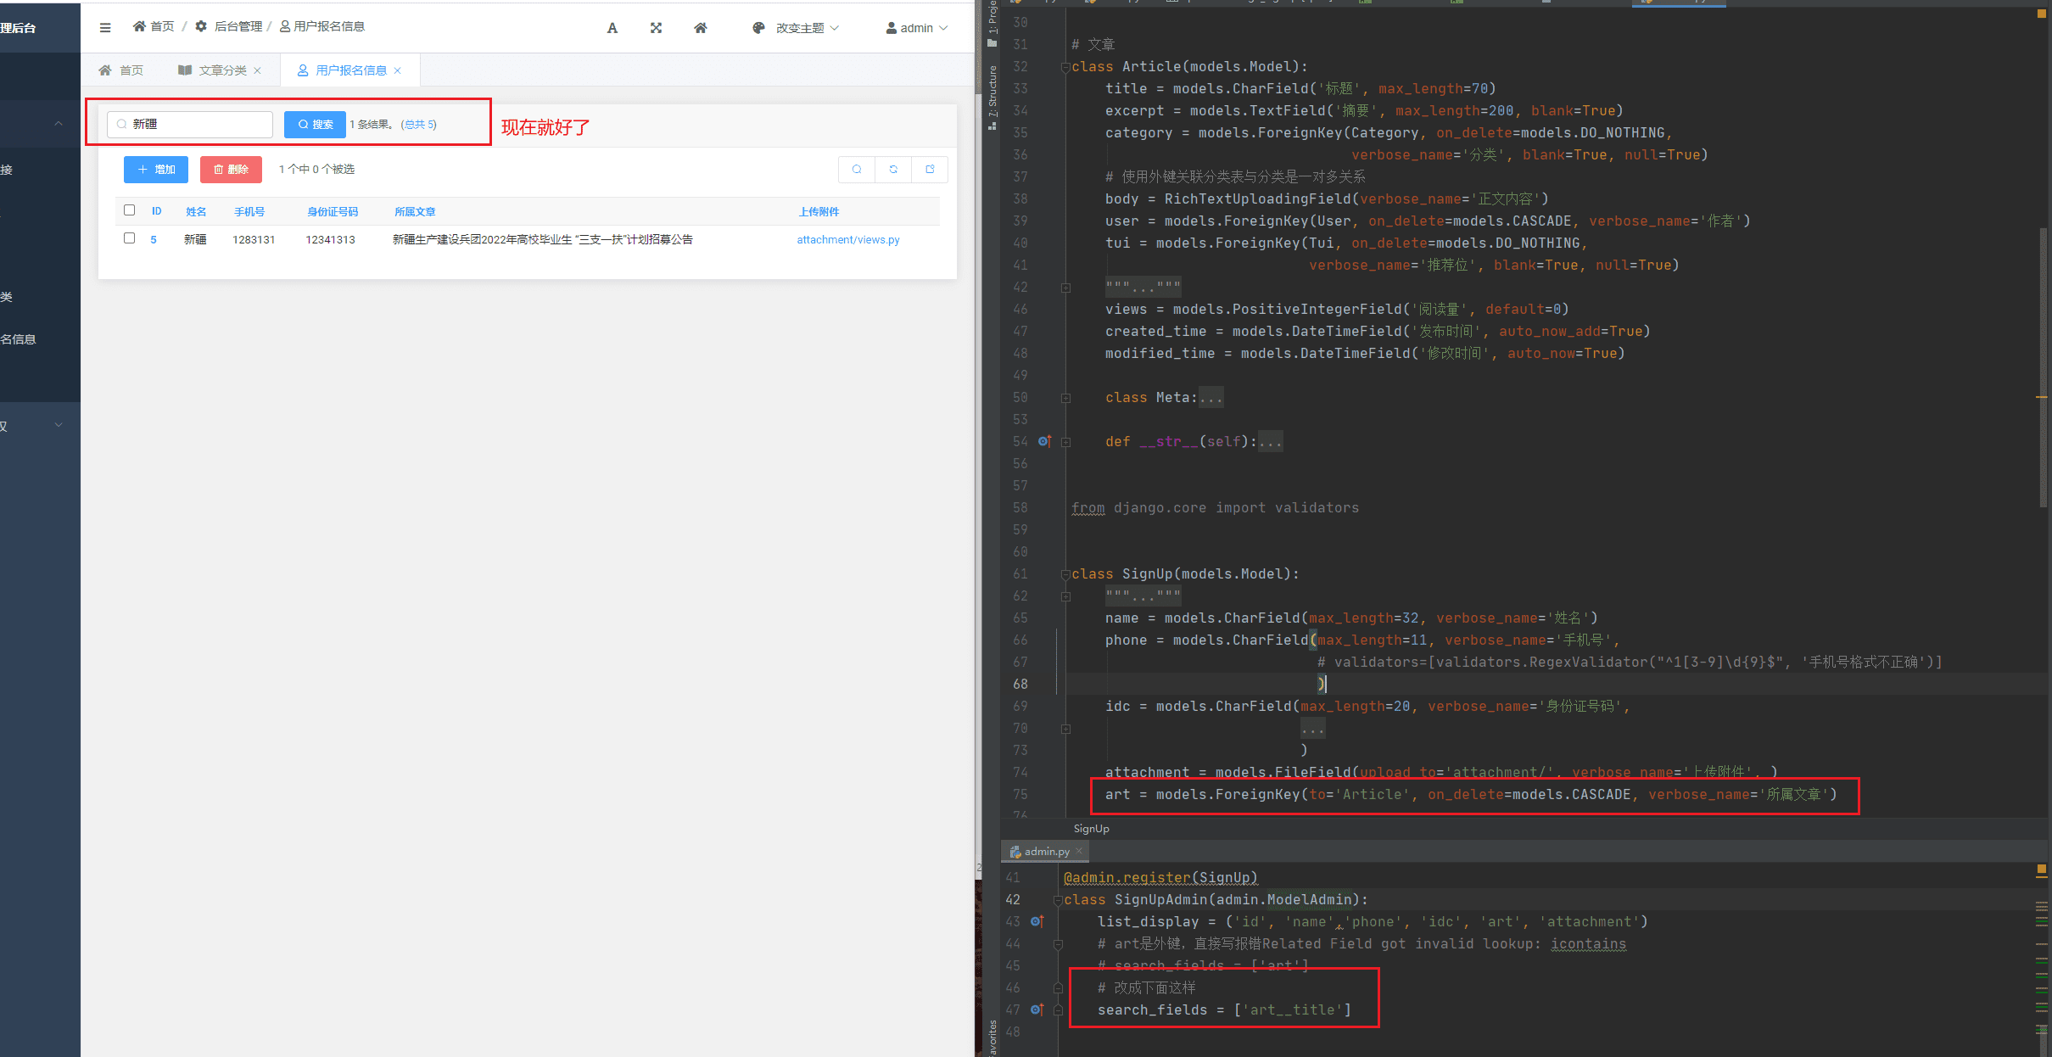
Task: Switch to the 首页 tab
Action: [121, 70]
